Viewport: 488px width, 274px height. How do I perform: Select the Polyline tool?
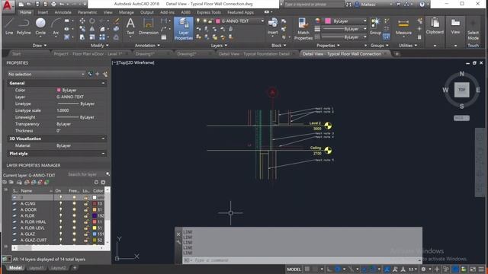coord(24,26)
